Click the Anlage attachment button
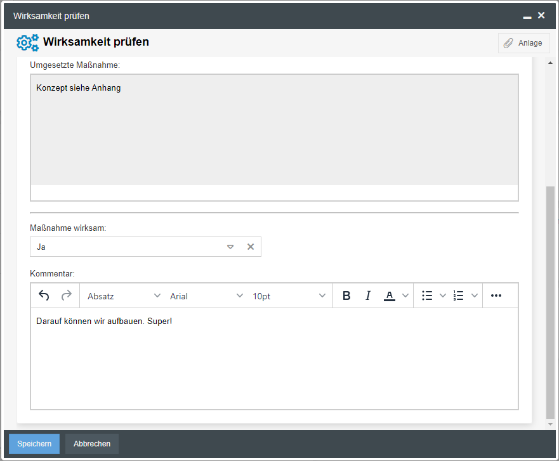559x461 pixels. pyautogui.click(x=523, y=43)
